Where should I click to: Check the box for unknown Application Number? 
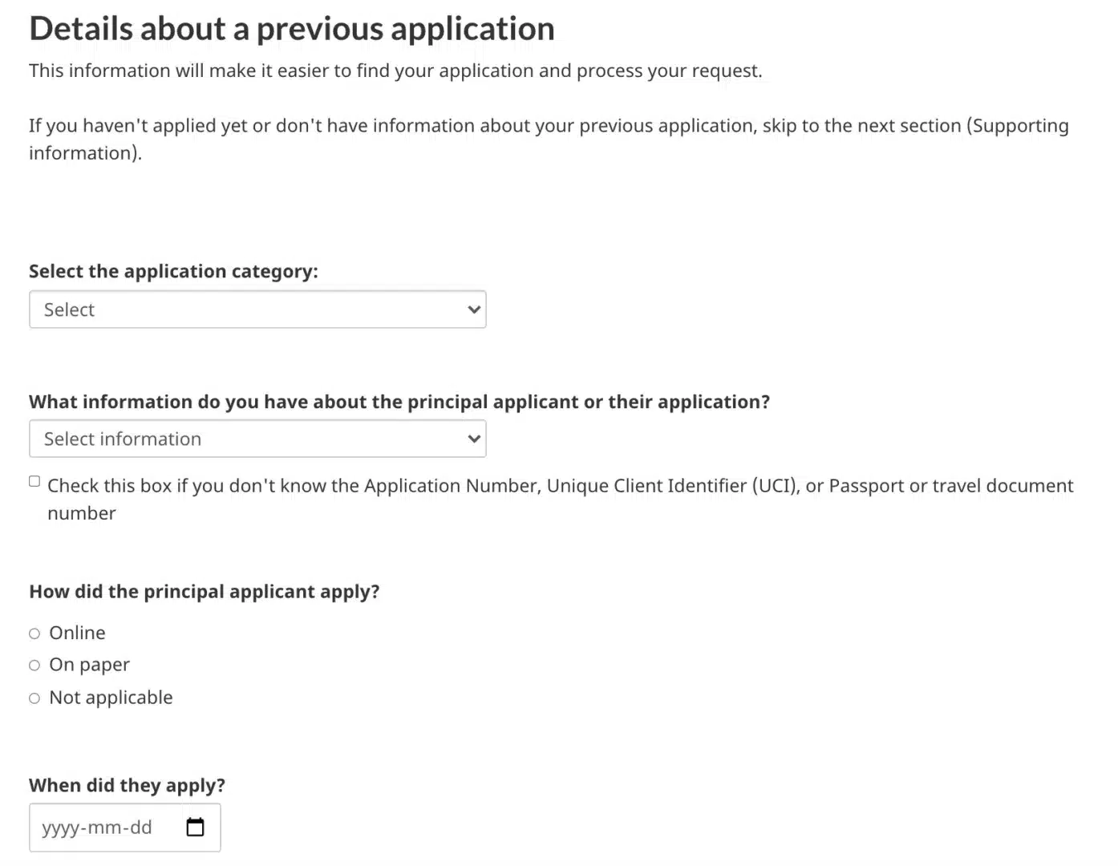(x=34, y=481)
